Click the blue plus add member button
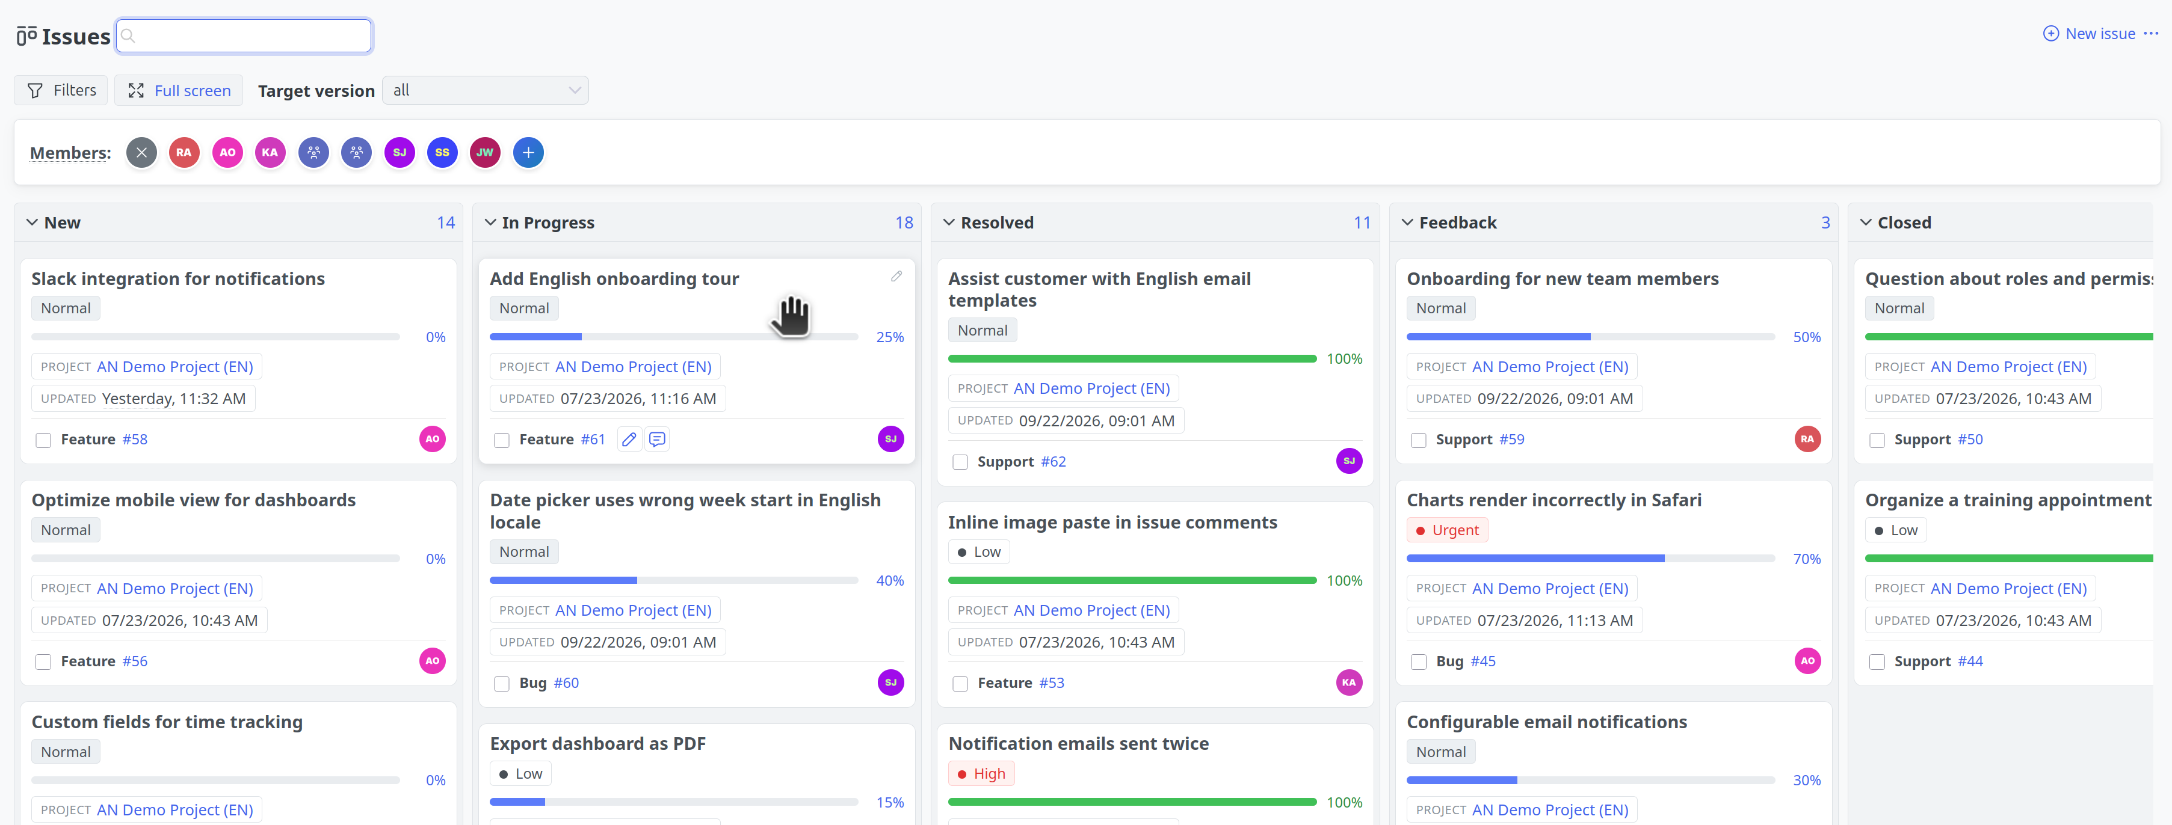Viewport: 2172px width, 825px height. 529,153
